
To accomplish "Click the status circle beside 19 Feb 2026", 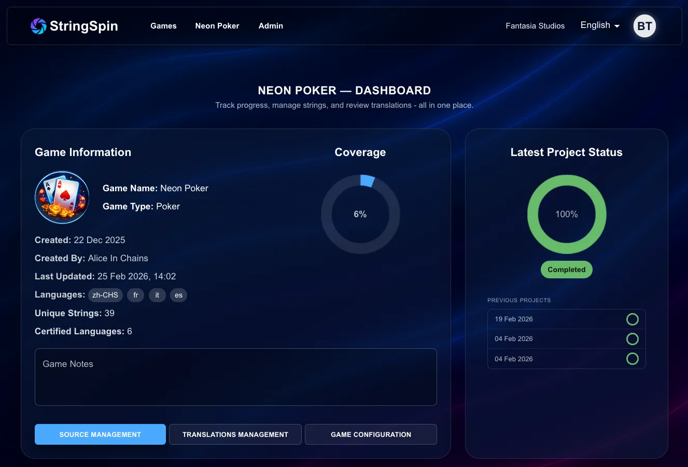I will (632, 319).
